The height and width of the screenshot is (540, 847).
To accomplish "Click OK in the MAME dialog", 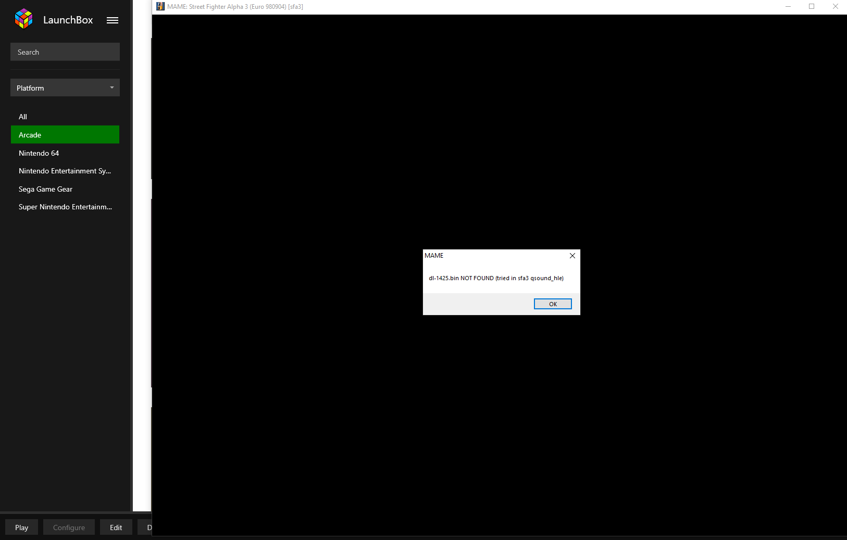I will tap(553, 304).
